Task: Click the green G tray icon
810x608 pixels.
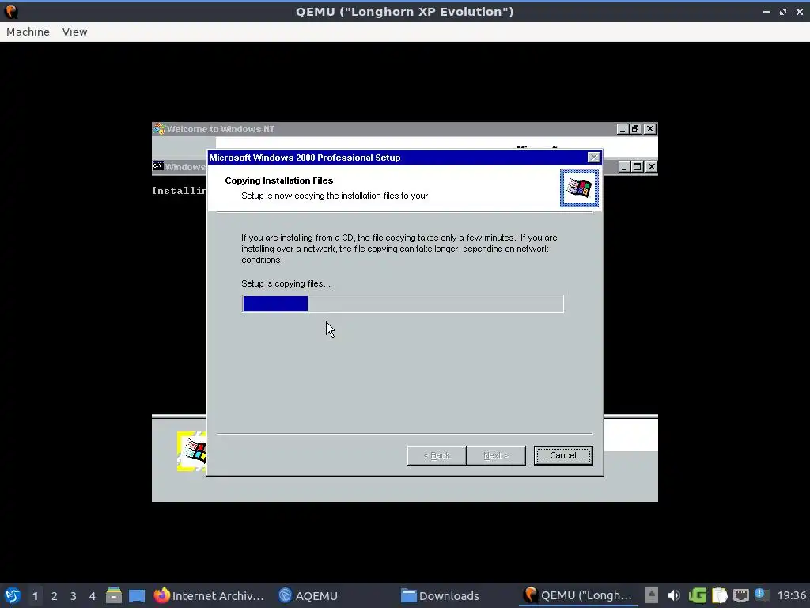Action: tap(698, 595)
